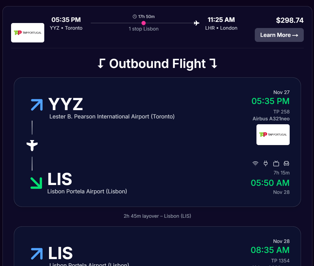Click the TAP Portugal logo in the top summary
314x266 pixels.
(x=27, y=32)
